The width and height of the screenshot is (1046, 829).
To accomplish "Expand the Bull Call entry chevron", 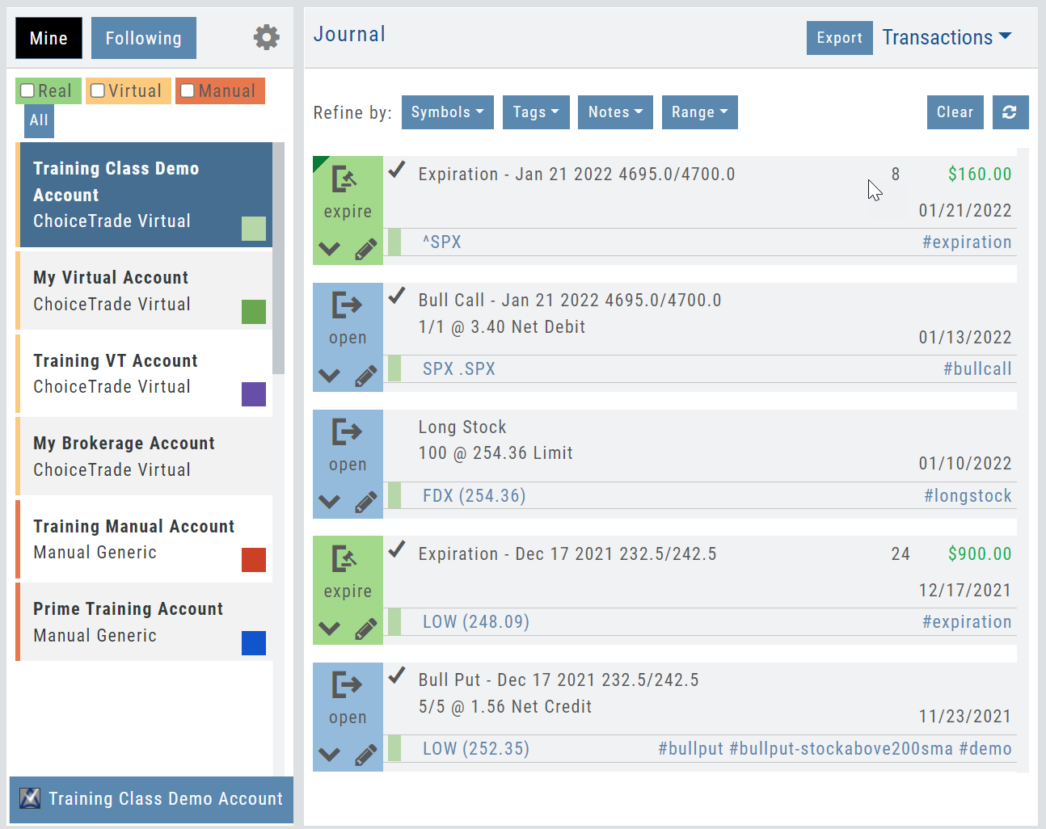I will click(329, 376).
